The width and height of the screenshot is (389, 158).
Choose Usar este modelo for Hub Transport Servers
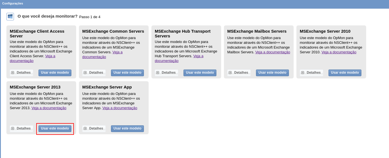click(x=200, y=73)
